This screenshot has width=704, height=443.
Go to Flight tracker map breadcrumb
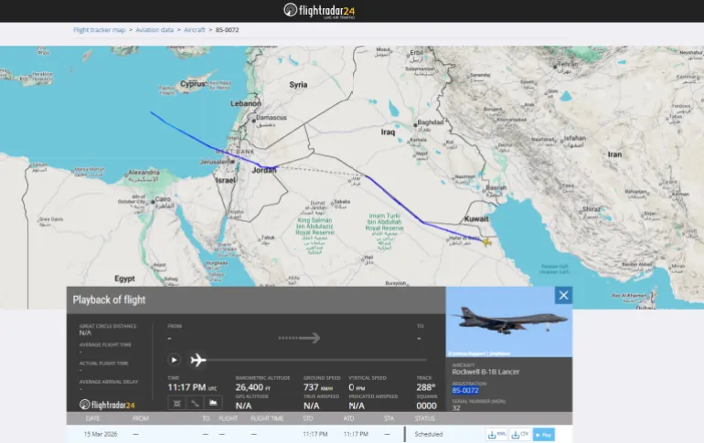[x=99, y=30]
